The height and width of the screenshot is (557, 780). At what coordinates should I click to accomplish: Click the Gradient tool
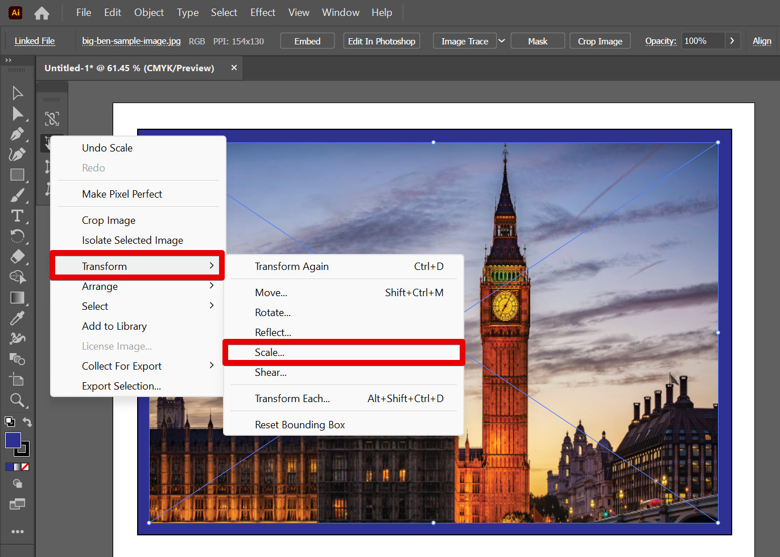[x=17, y=298]
